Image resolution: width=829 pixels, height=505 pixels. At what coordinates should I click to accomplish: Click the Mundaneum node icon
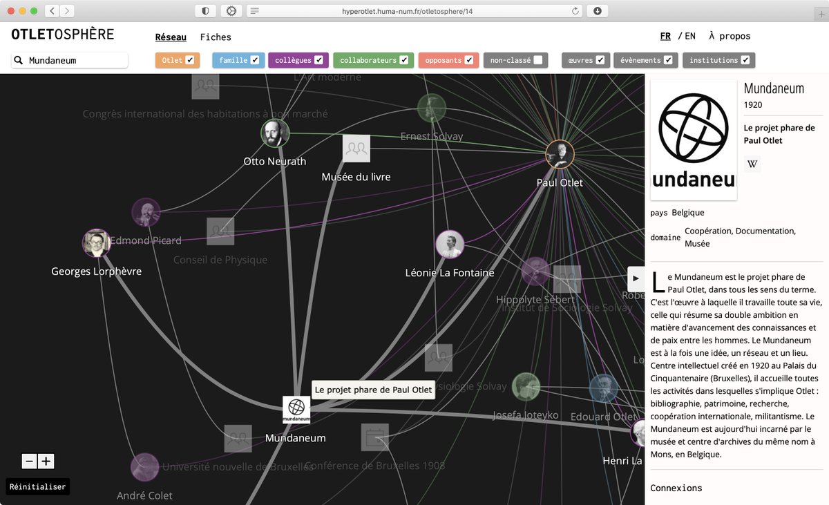pos(296,409)
